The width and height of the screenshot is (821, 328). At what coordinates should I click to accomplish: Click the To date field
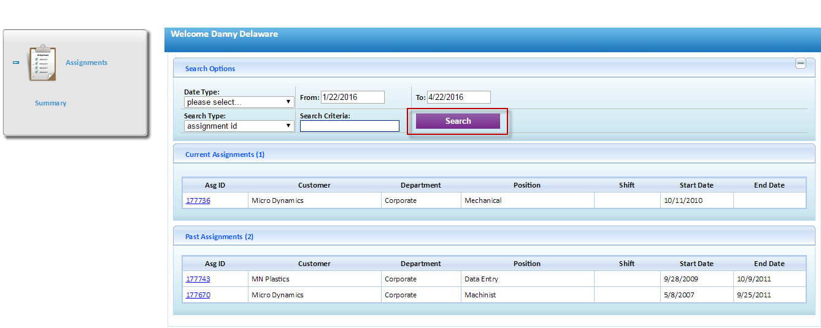458,97
